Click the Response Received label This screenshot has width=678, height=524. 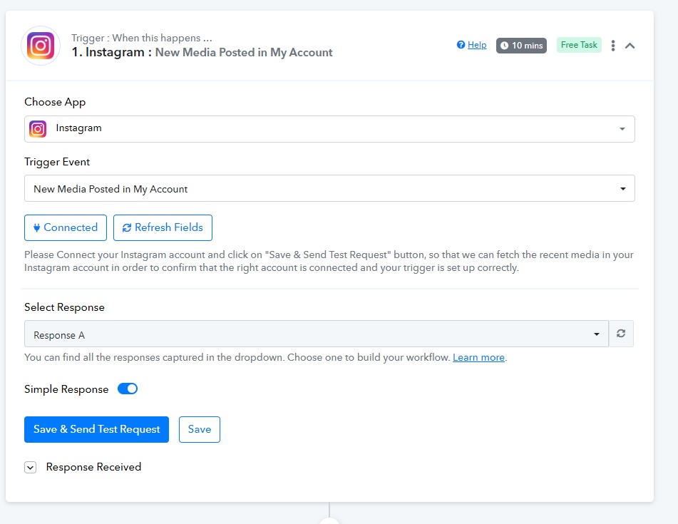(94, 467)
